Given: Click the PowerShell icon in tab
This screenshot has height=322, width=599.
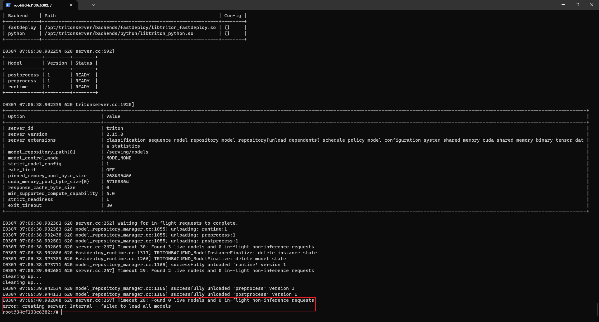Looking at the screenshot, I should (8, 5).
